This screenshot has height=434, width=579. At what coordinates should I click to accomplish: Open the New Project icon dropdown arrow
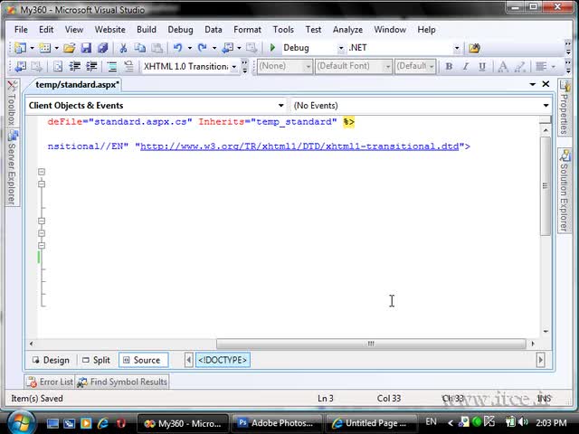coord(33,48)
